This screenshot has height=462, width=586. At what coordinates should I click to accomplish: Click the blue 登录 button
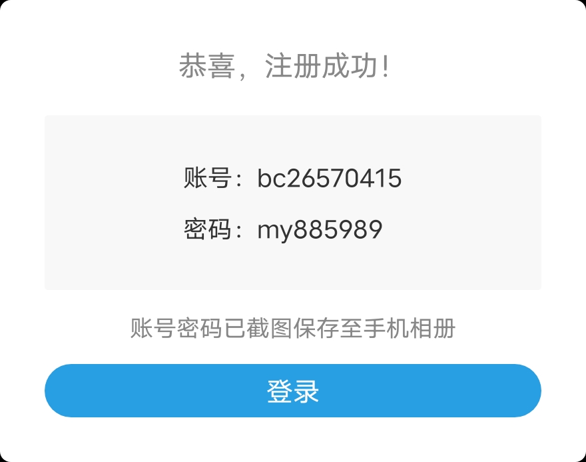292,390
